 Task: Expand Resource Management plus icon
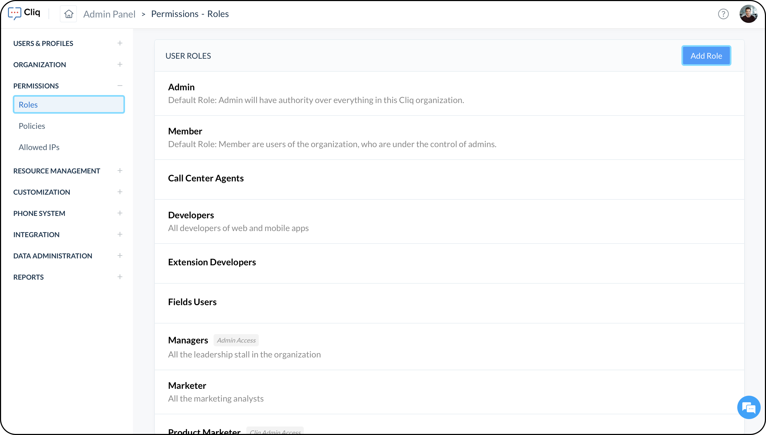pos(120,170)
